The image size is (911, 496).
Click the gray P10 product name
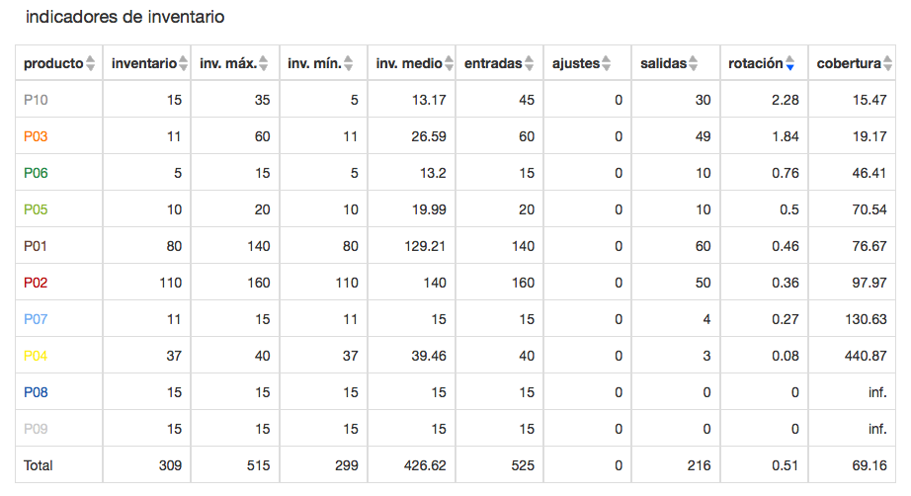(36, 100)
